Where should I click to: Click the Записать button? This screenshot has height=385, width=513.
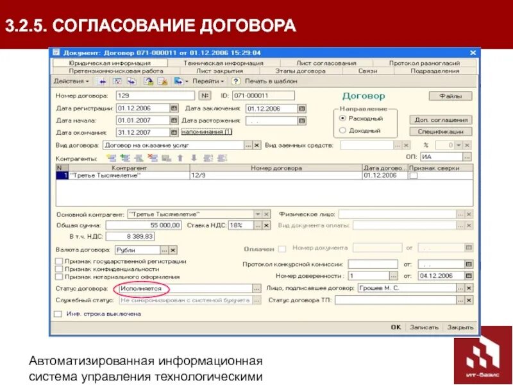click(x=424, y=327)
